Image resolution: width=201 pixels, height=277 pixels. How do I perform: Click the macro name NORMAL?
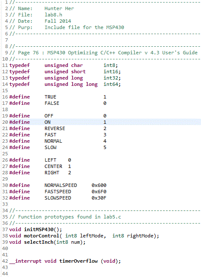pyautogui.click(x=53, y=141)
